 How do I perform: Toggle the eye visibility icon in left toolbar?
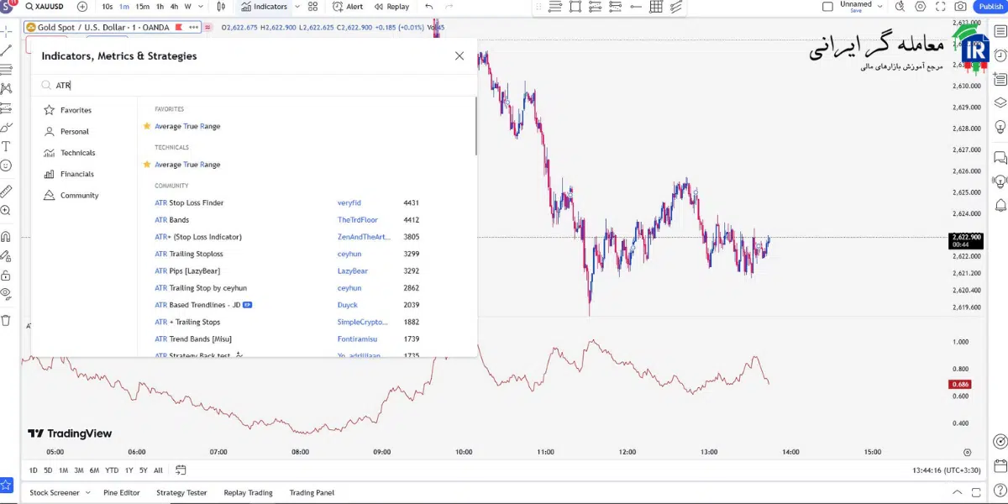(x=6, y=293)
